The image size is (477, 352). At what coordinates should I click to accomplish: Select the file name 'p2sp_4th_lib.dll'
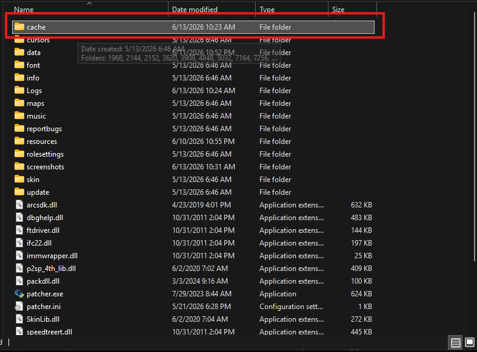click(51, 269)
